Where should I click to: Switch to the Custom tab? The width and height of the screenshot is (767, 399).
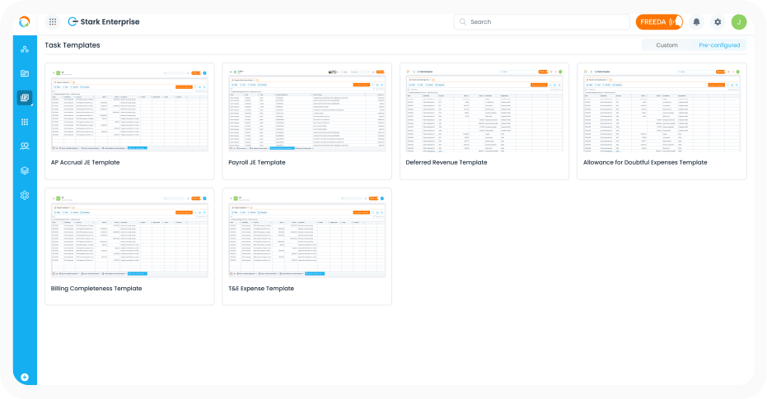(666, 45)
